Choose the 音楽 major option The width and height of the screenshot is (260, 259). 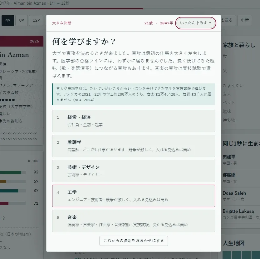point(134,221)
